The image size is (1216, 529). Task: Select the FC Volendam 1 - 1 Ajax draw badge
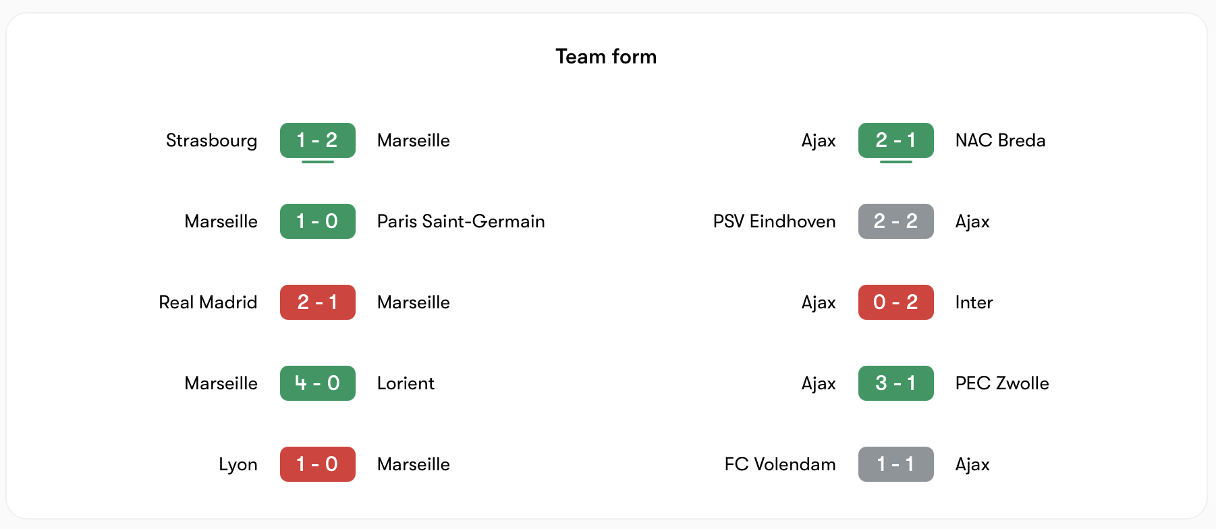click(895, 464)
